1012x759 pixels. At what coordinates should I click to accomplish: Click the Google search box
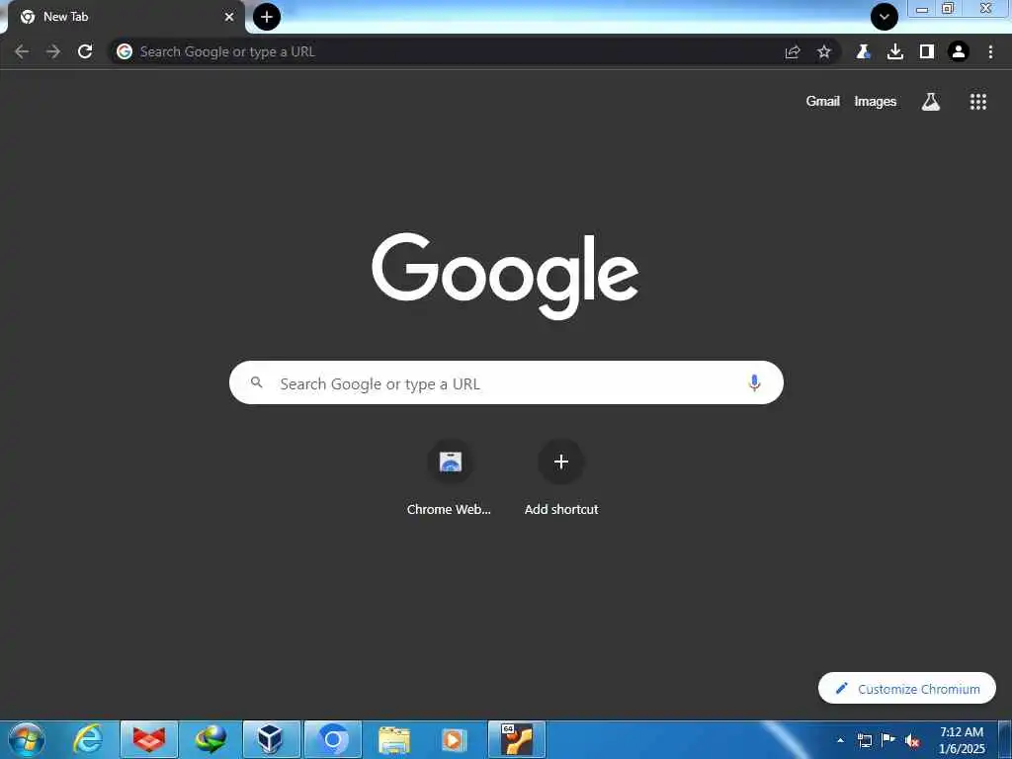tap(506, 382)
